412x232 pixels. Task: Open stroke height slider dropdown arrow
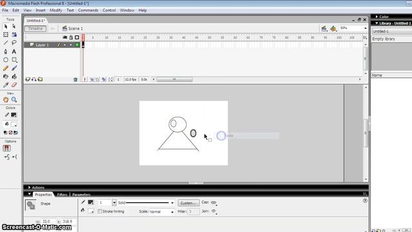[114, 202]
